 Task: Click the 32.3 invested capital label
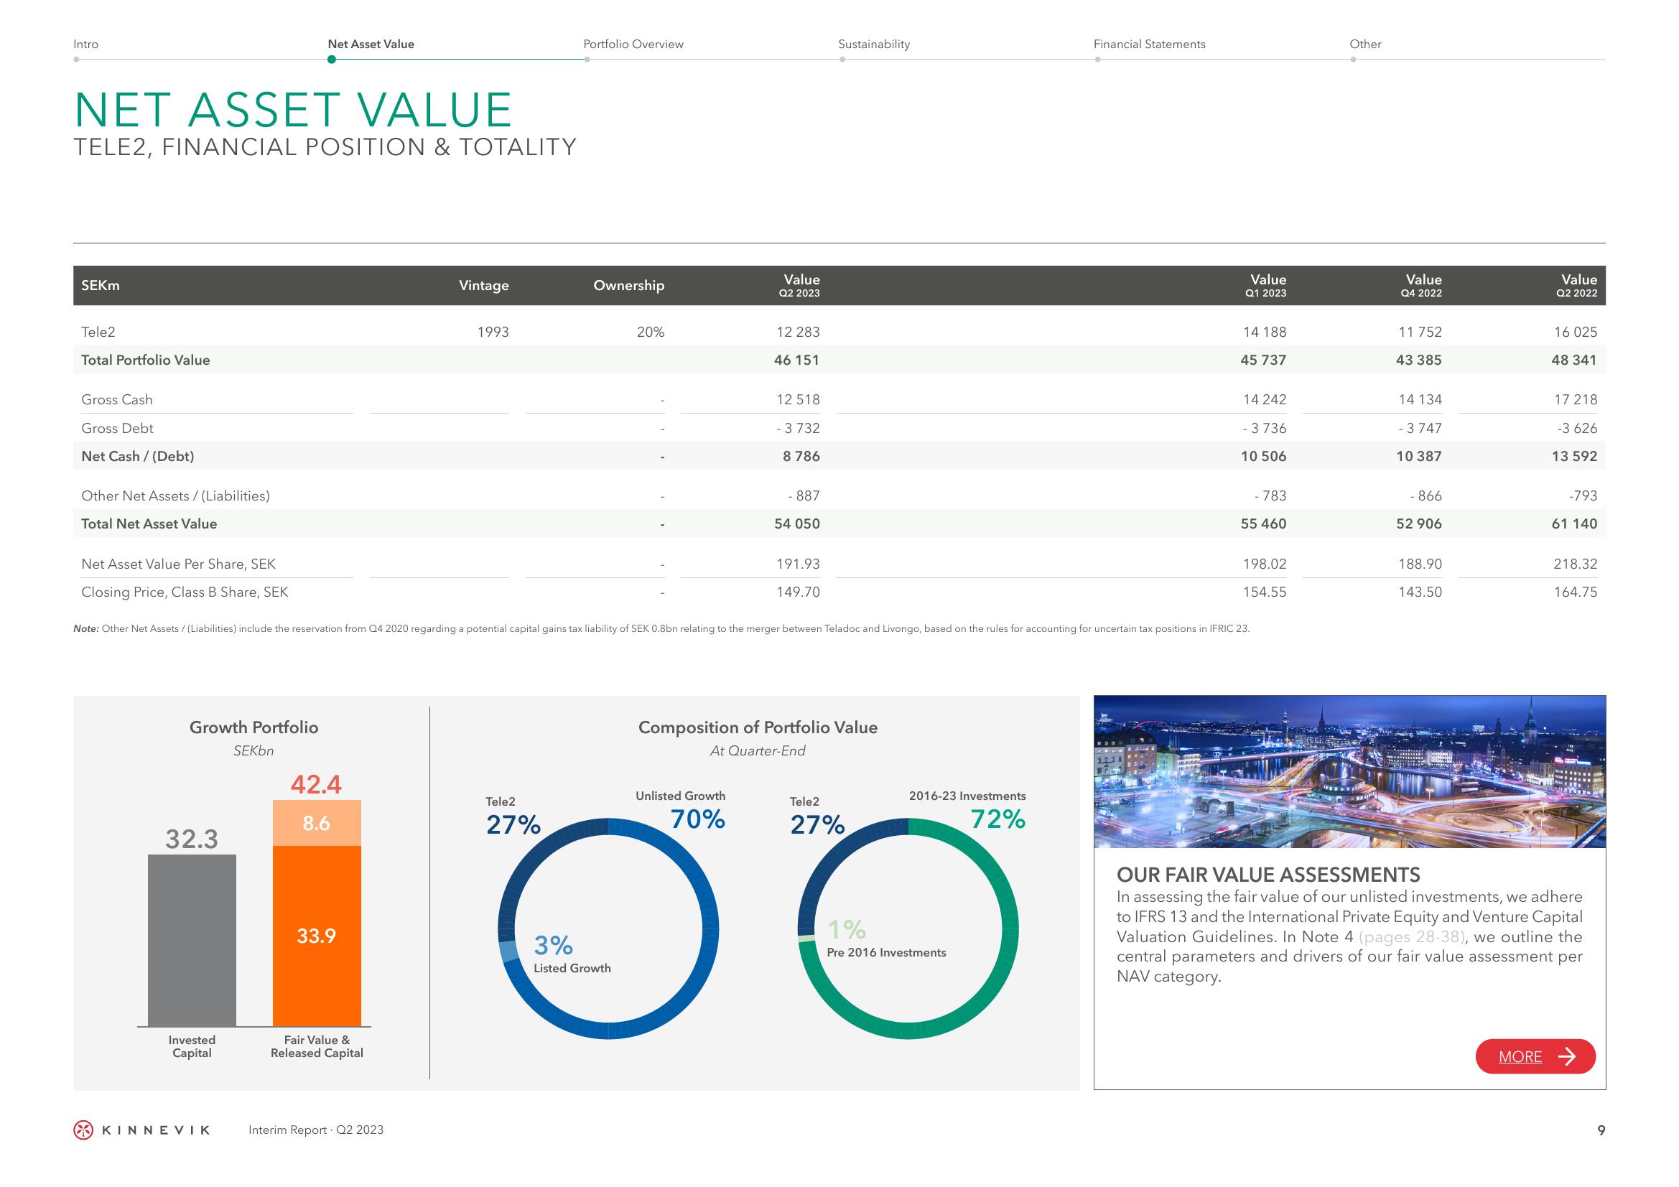(192, 839)
